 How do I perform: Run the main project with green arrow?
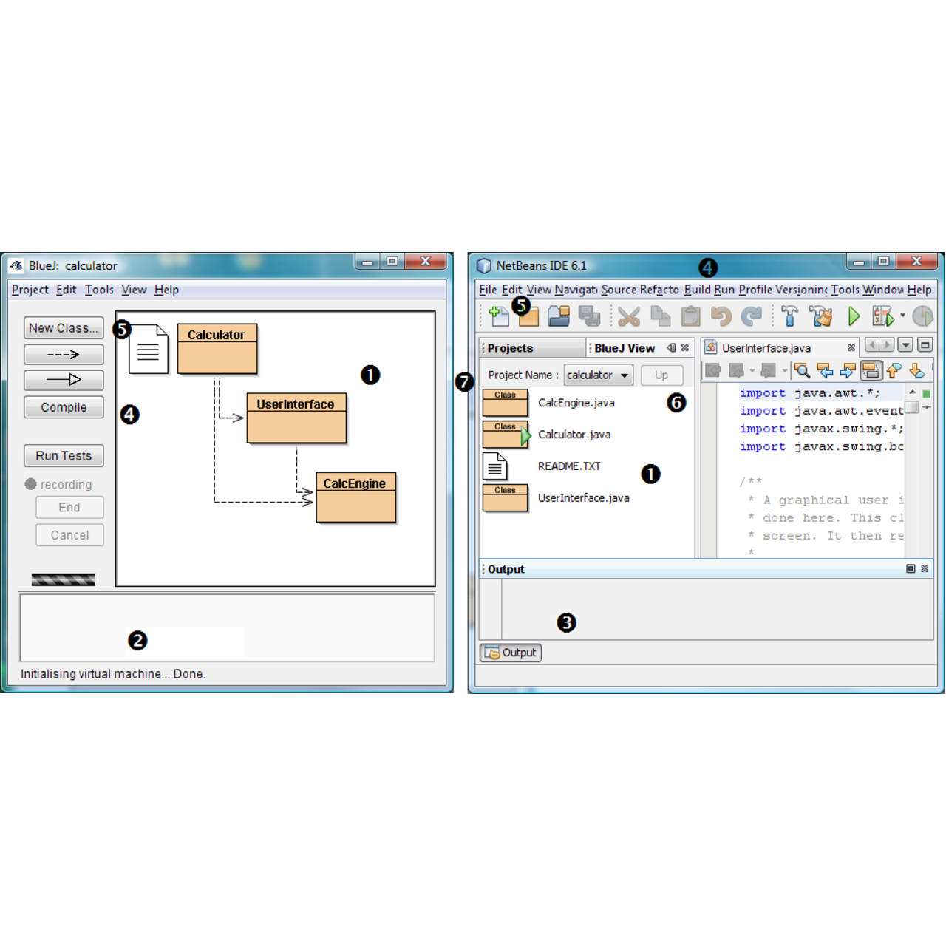pyautogui.click(x=854, y=316)
